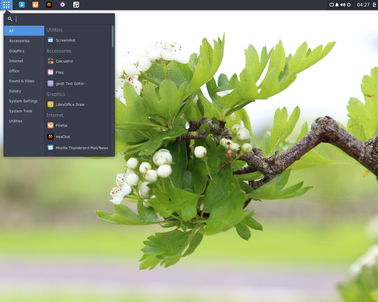Click the applications list scrollbar

(113, 37)
